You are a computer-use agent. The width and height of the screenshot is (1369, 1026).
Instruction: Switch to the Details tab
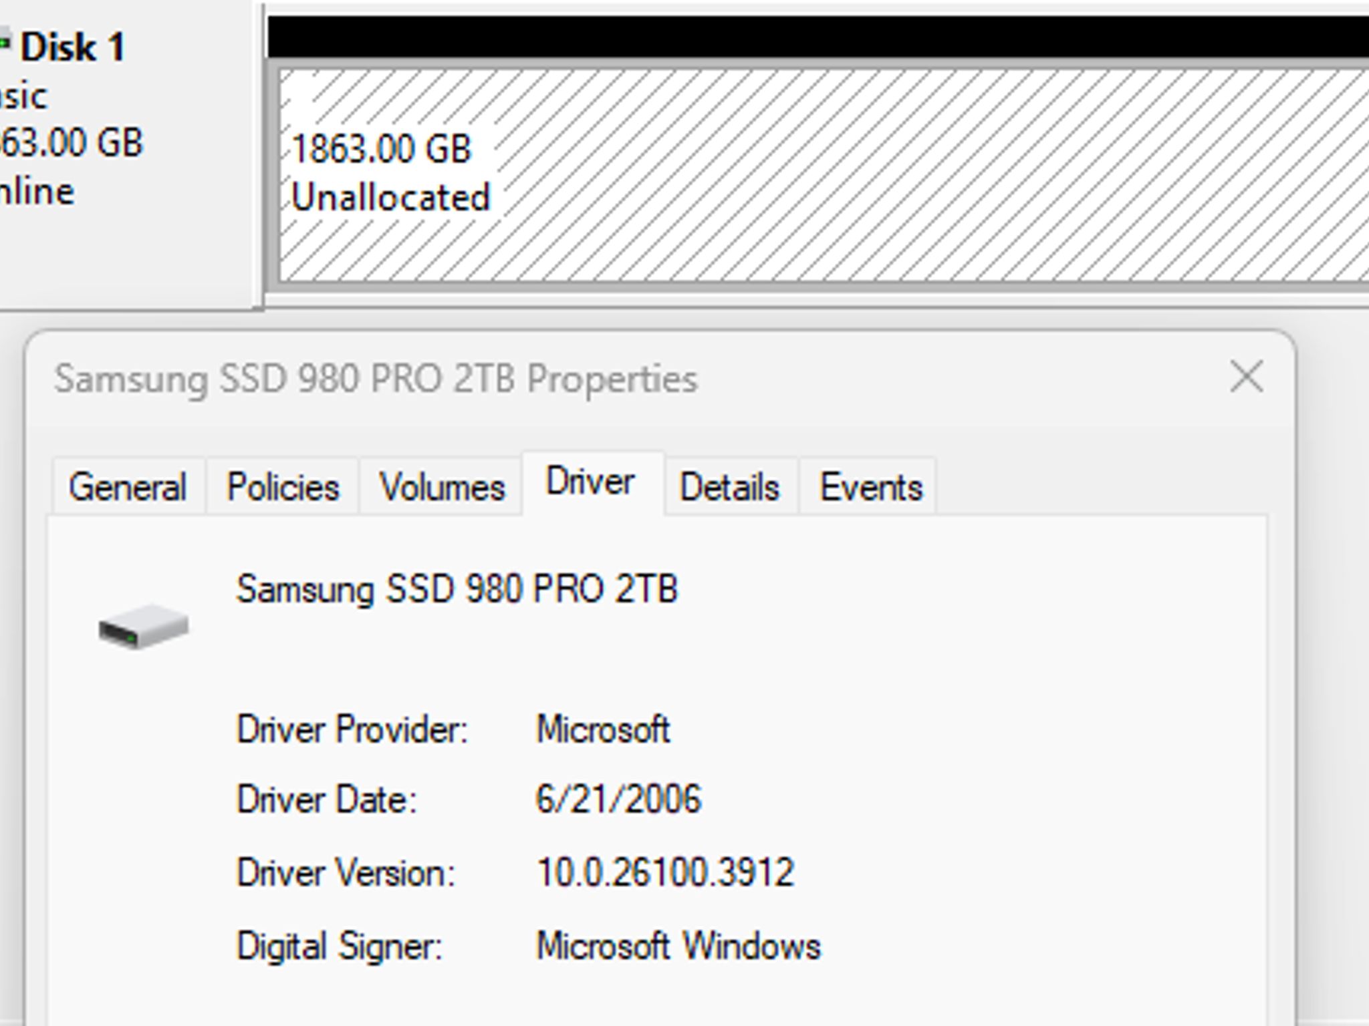(x=730, y=486)
